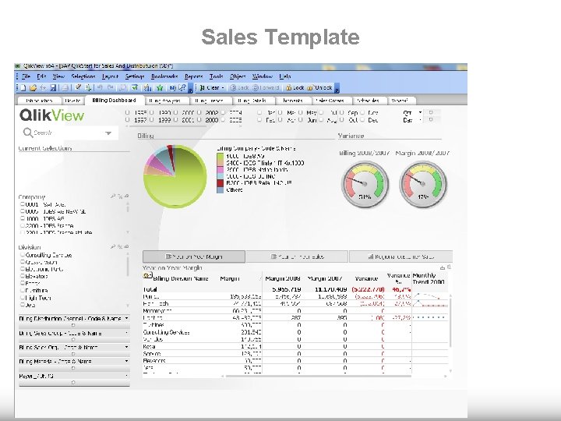Check the High Tech division checkbox
Viewport: 561px width, 421px height.
23,298
